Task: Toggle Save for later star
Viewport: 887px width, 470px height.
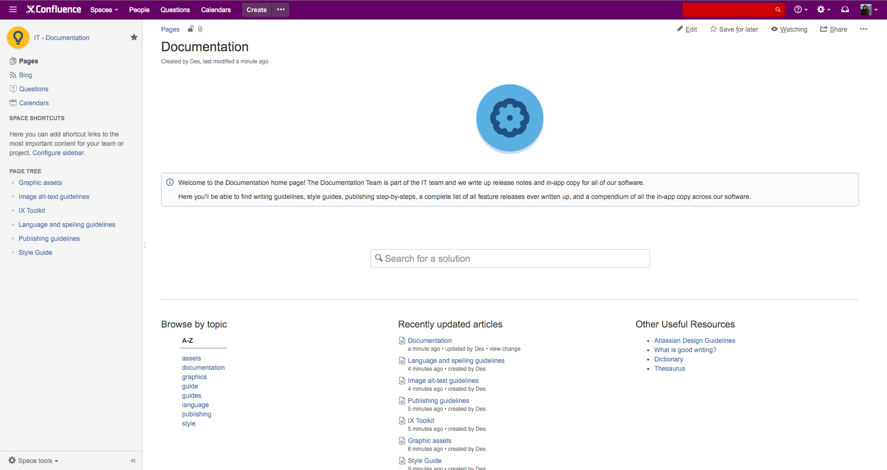Action: (734, 29)
